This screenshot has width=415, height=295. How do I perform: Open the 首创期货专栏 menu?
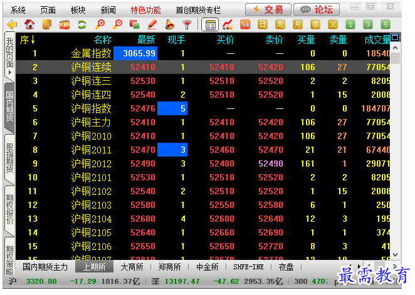pos(198,10)
